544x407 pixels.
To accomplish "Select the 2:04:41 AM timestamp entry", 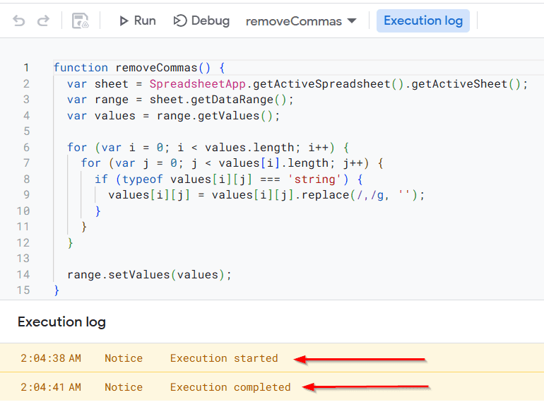I will 51,387.
